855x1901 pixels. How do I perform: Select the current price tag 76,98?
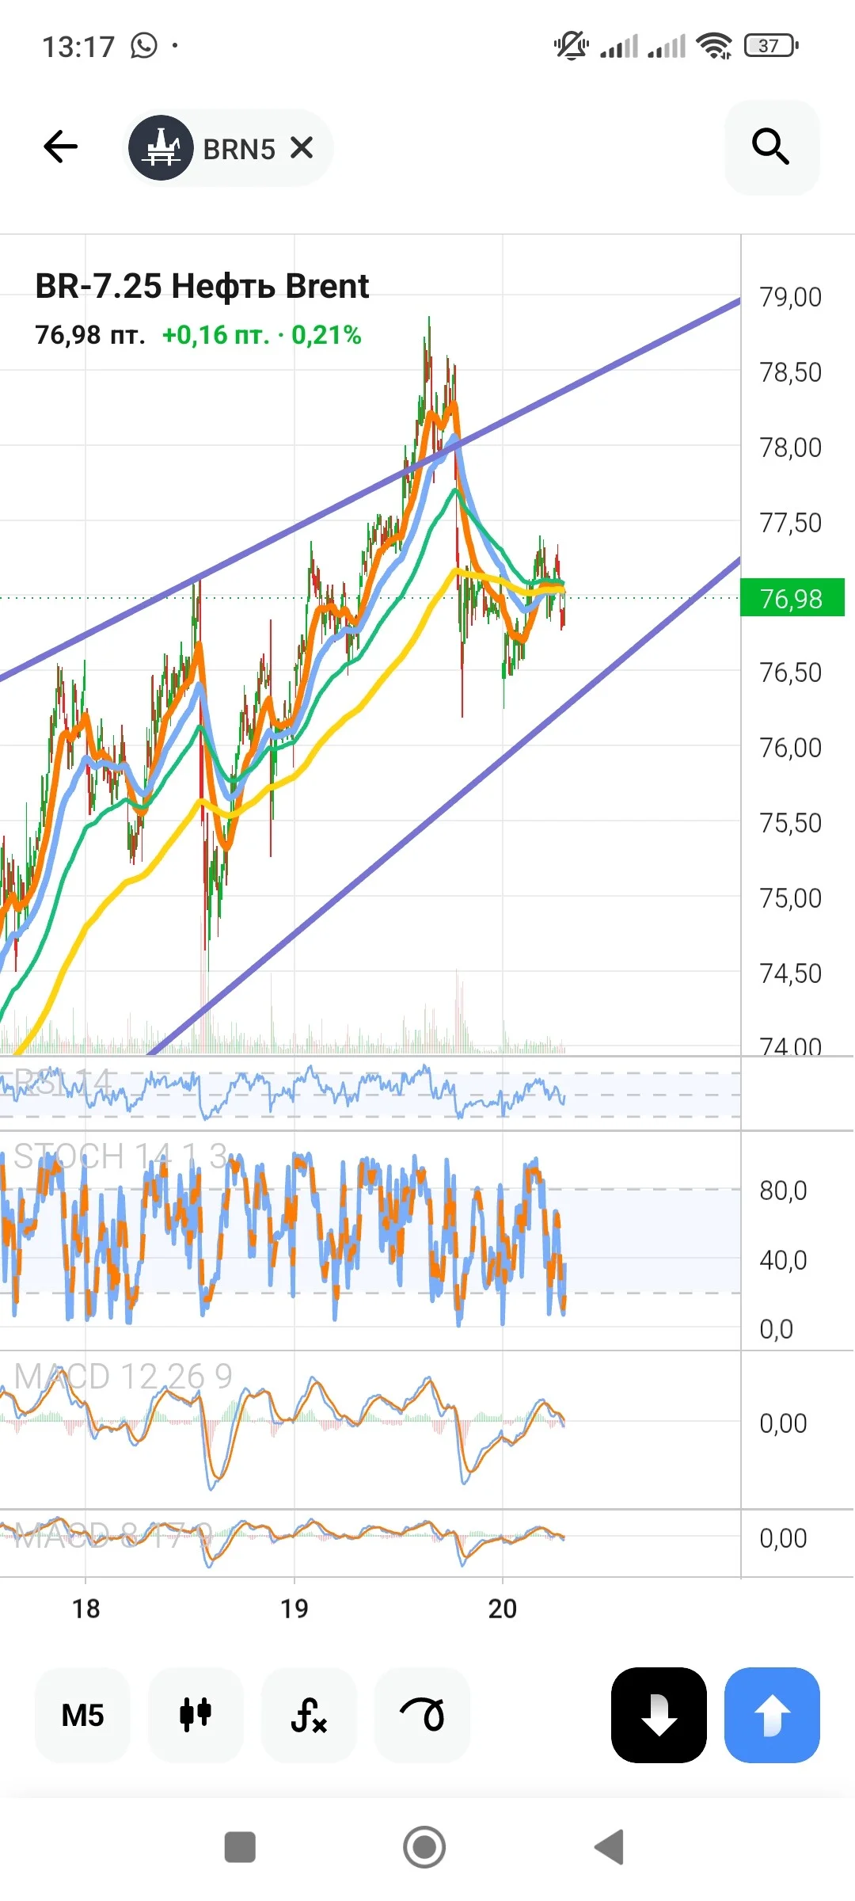[x=792, y=598]
